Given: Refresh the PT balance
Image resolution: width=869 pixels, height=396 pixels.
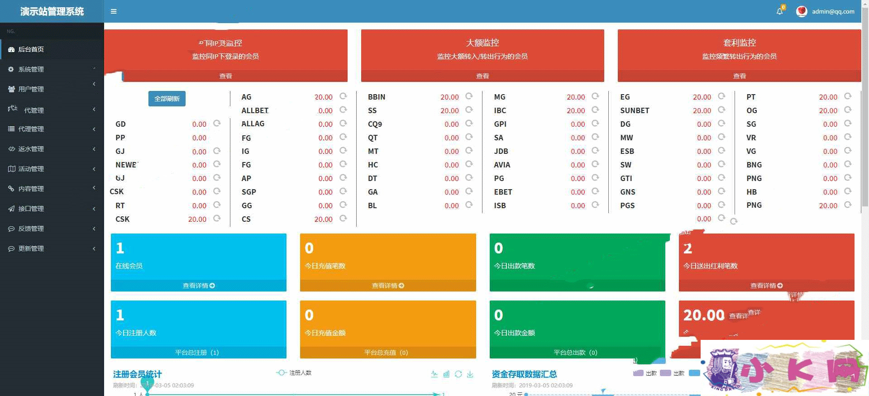Looking at the screenshot, I should point(848,96).
